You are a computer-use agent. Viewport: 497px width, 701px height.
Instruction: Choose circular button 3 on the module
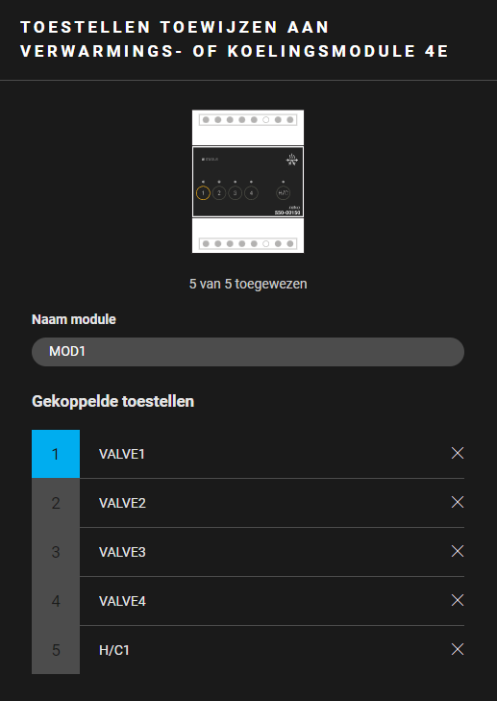pyautogui.click(x=236, y=193)
